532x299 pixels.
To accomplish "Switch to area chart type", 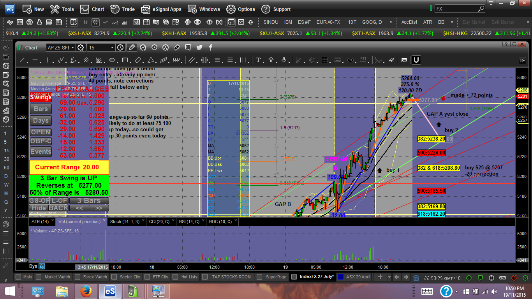I will 115,22.
